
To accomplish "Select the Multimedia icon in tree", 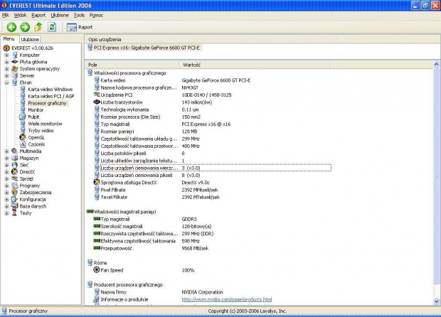I will click(x=15, y=151).
